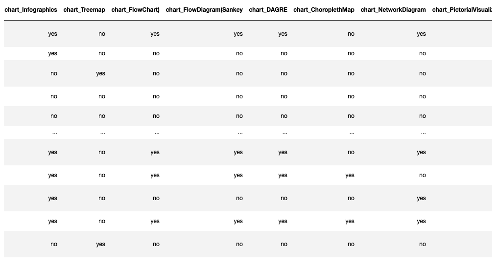This screenshot has height=272, width=497.
Task: Select last-row "no" in chart_DAGRE column
Action: click(x=284, y=244)
